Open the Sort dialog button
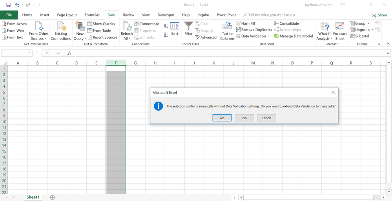This screenshot has width=392, height=201. point(175,29)
